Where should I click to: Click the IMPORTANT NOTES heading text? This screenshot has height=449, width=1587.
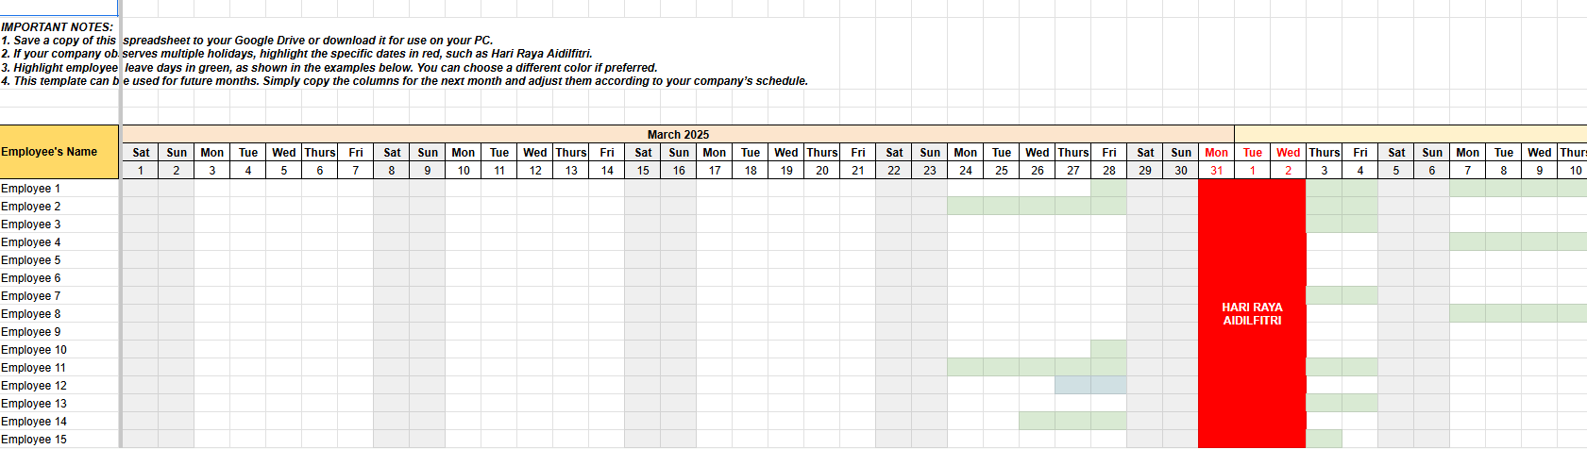[58, 27]
